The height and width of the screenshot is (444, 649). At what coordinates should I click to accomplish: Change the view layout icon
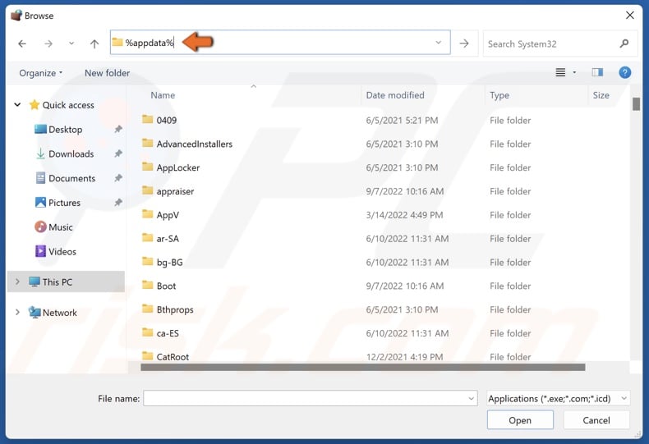560,73
